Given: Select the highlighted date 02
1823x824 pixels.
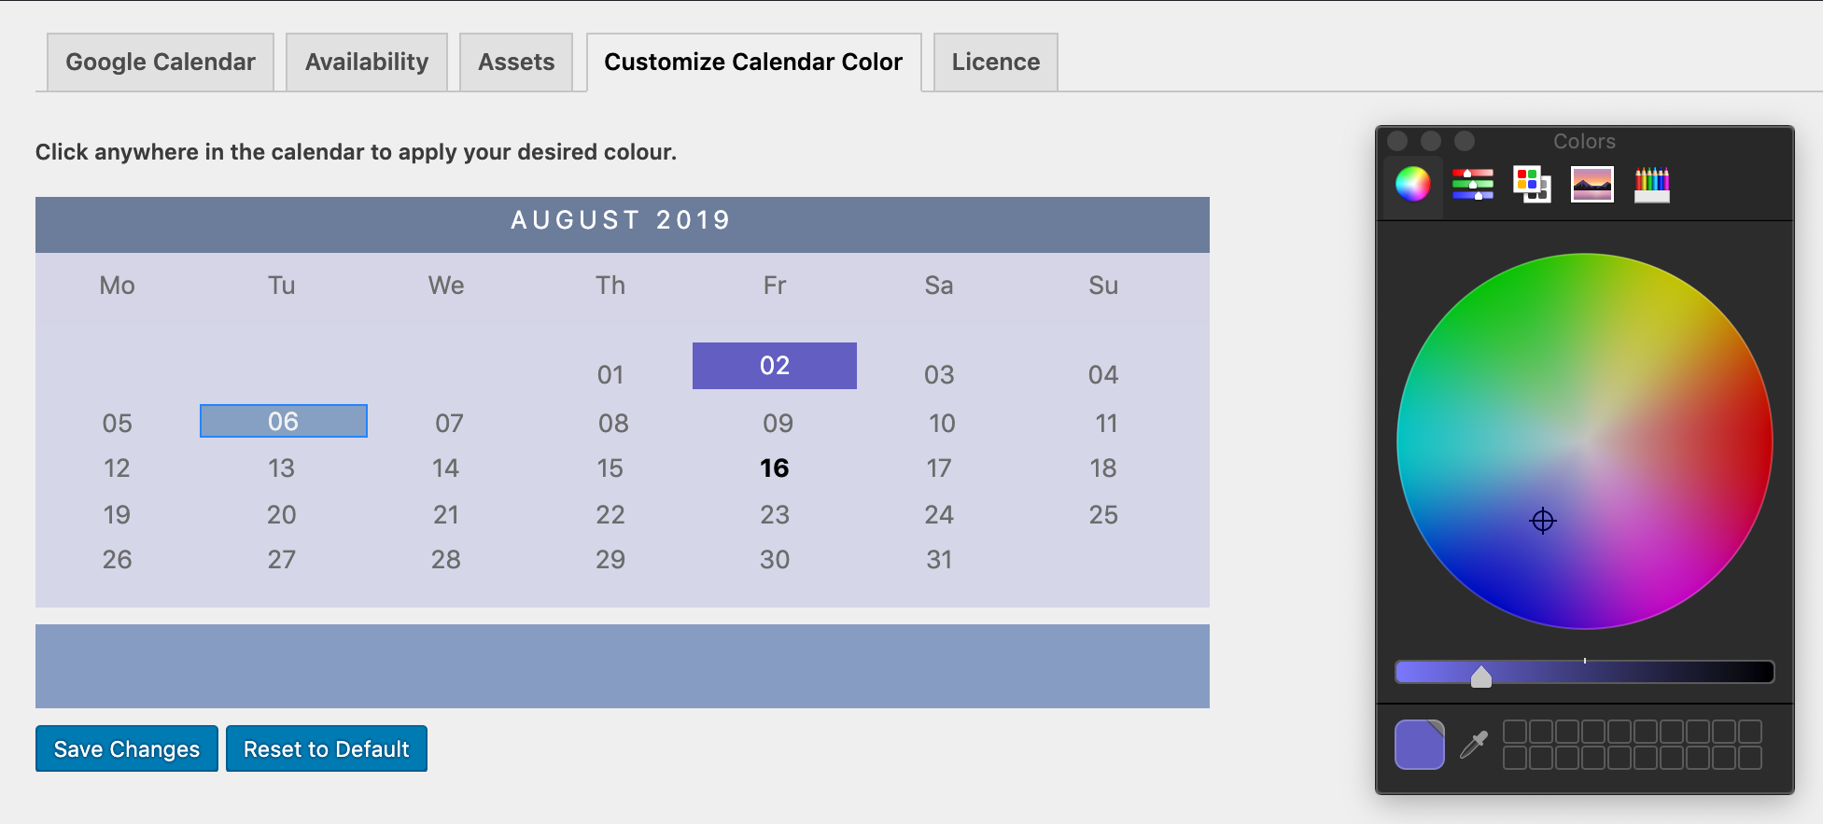Looking at the screenshot, I should tap(774, 366).
